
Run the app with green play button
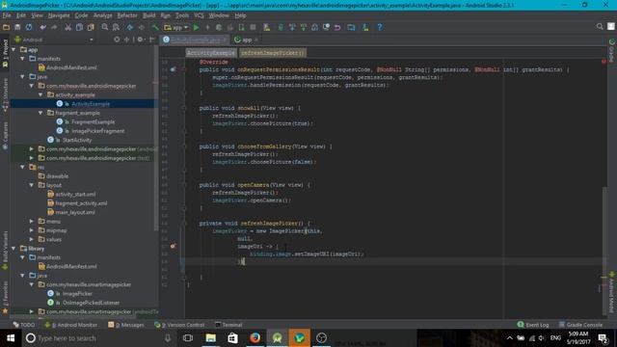[x=196, y=27]
